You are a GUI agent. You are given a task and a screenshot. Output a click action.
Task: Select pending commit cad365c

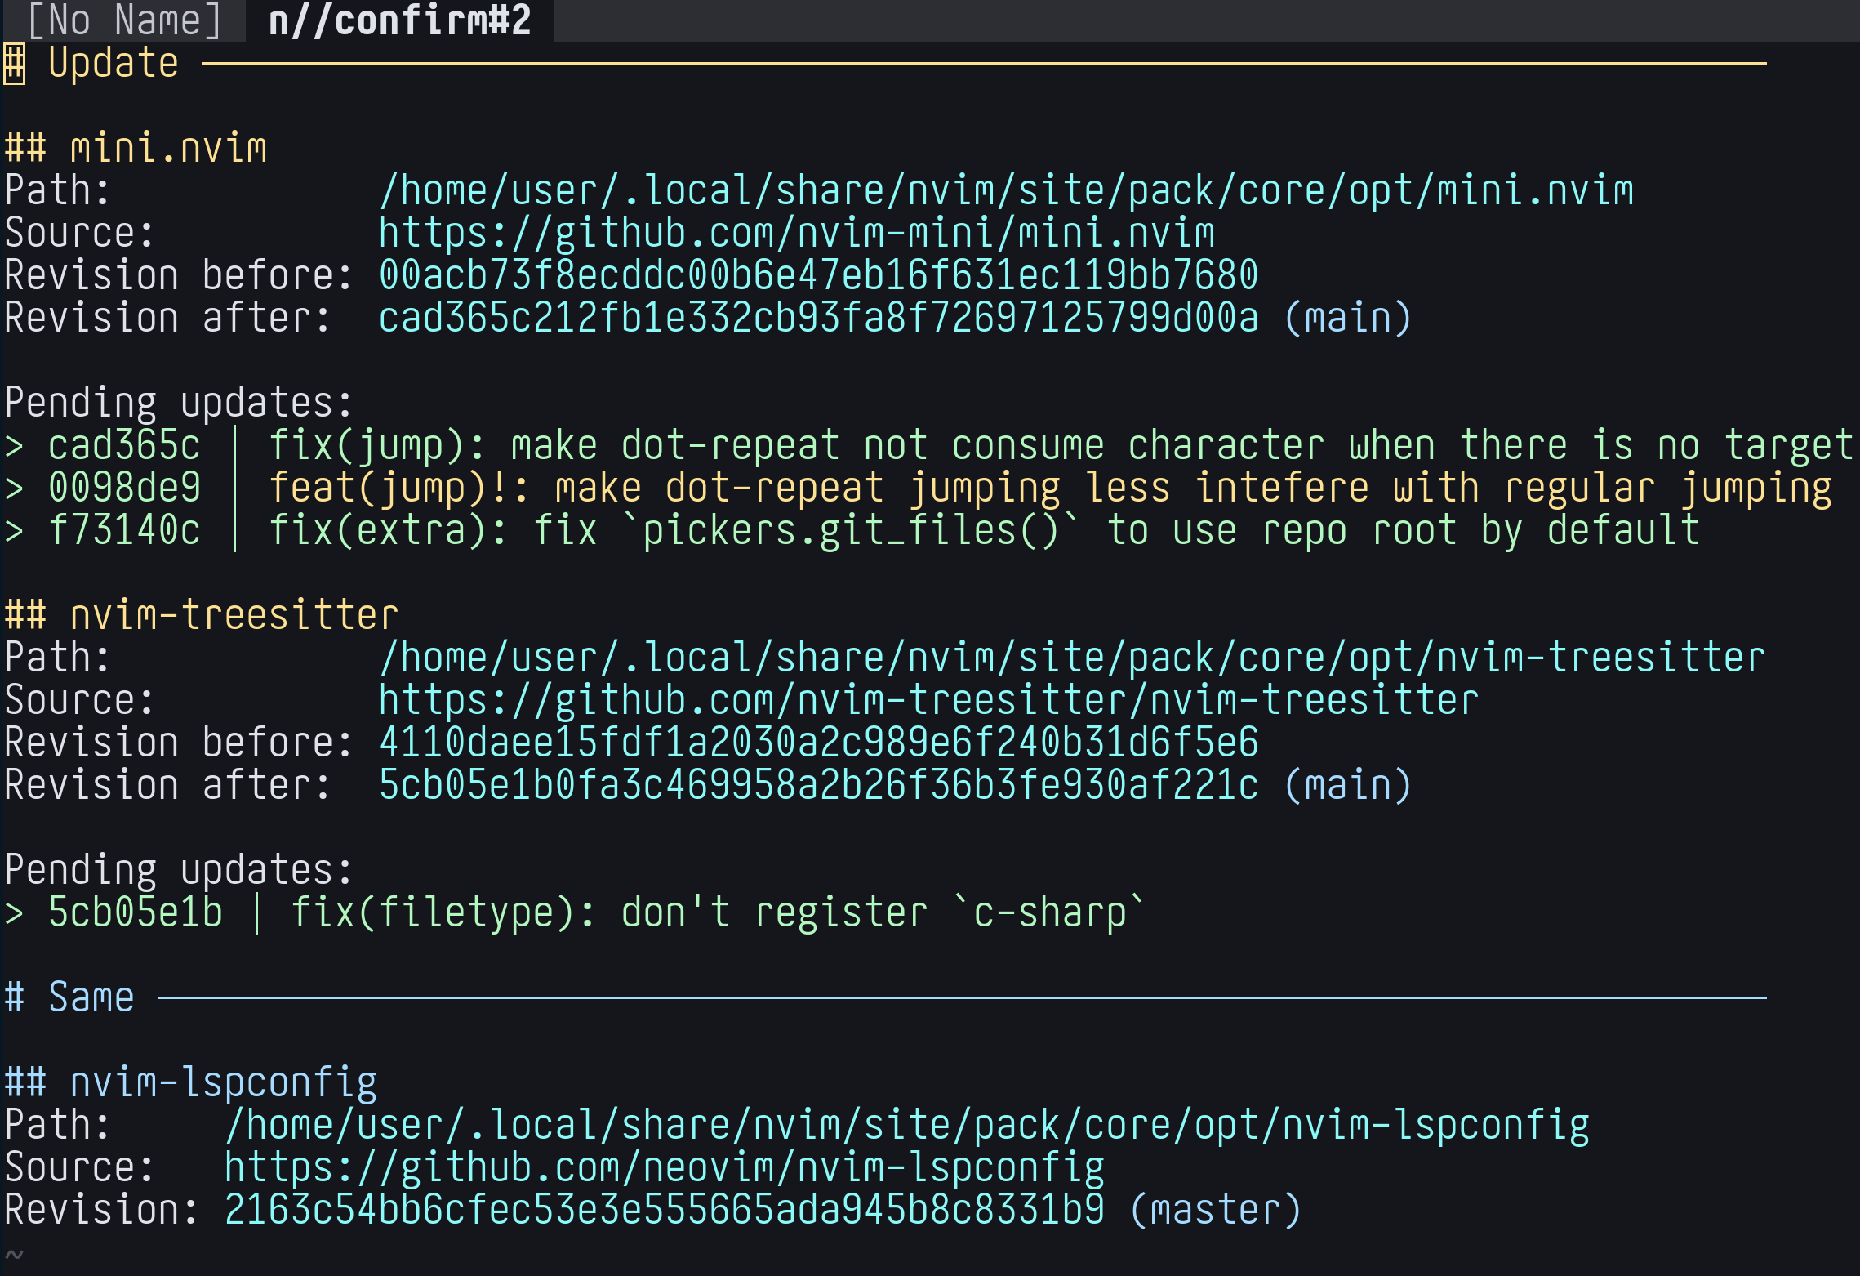(124, 445)
